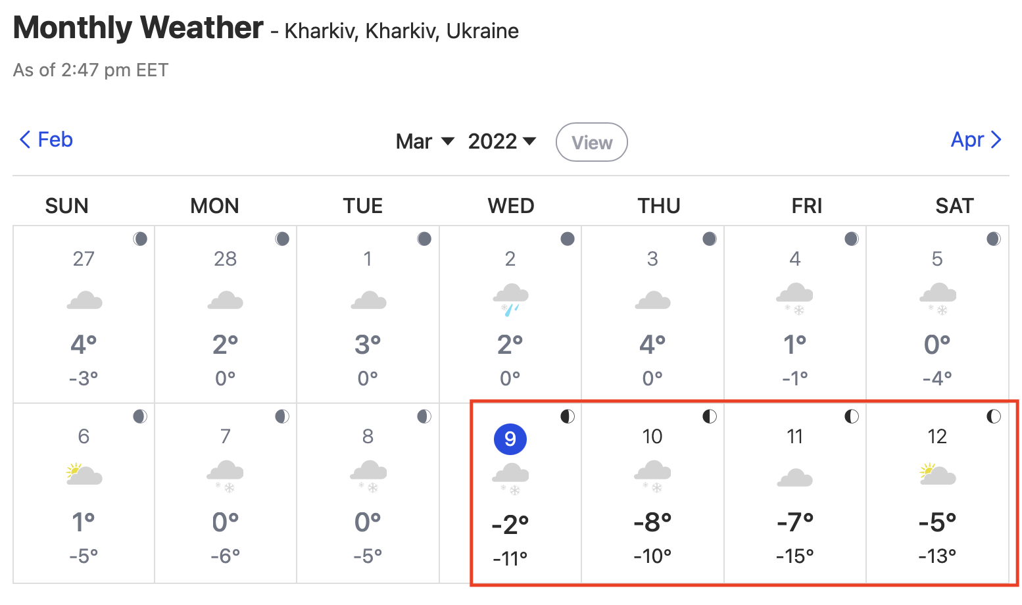The width and height of the screenshot is (1022, 605).
Task: Click the snow cloud icon on March 4
Action: click(x=795, y=299)
